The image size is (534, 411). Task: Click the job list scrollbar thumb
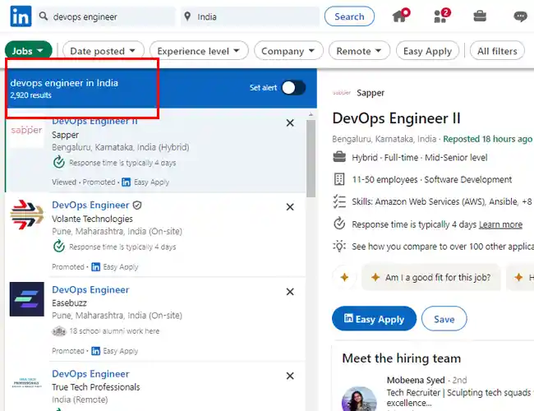point(311,158)
